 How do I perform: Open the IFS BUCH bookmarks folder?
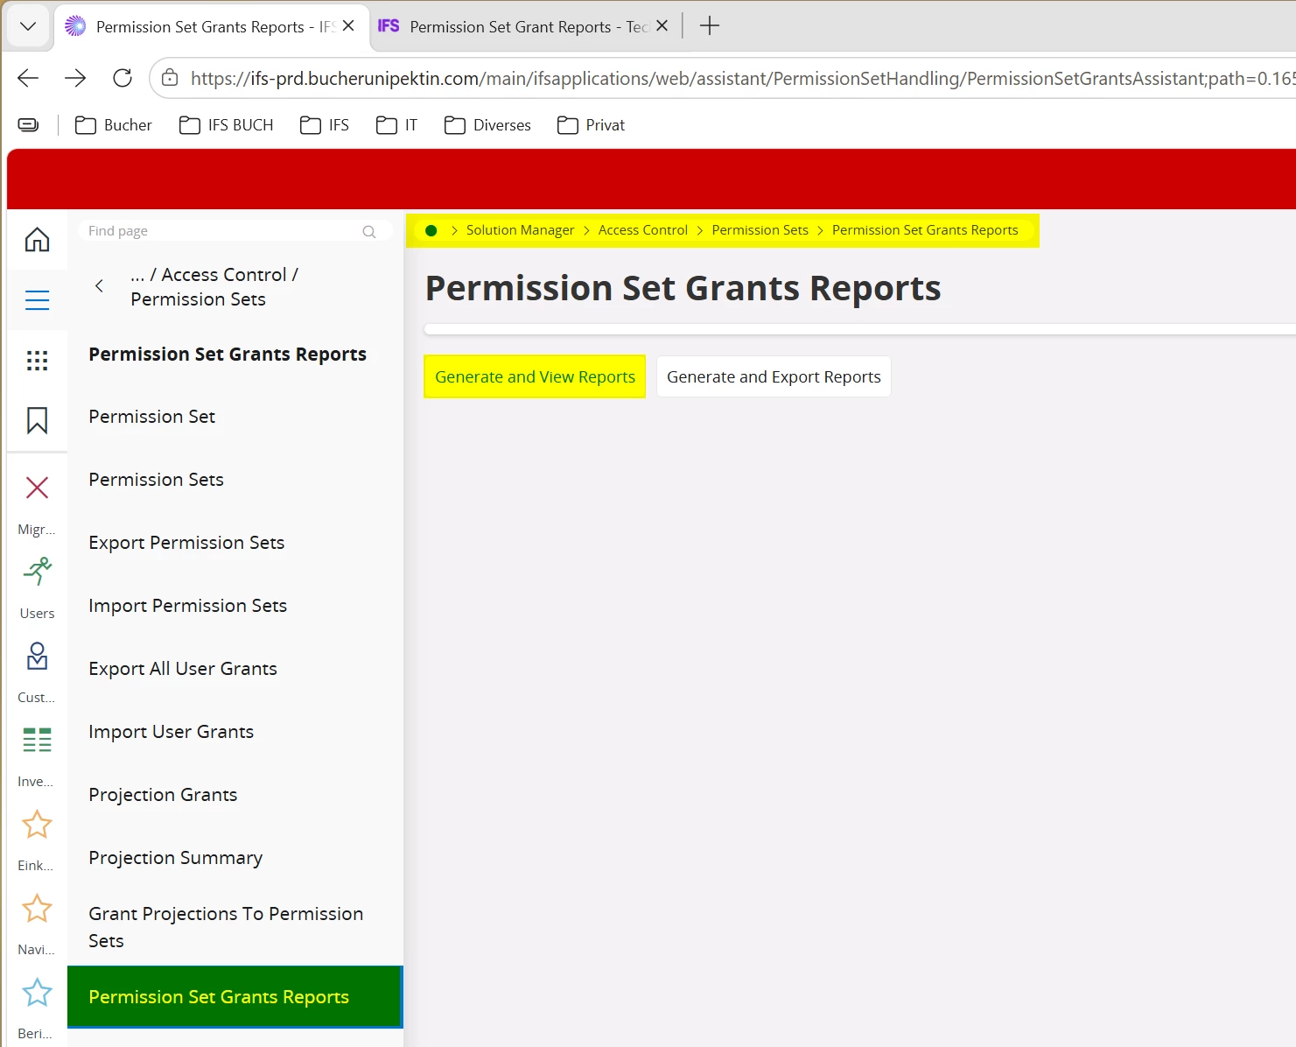click(x=227, y=125)
